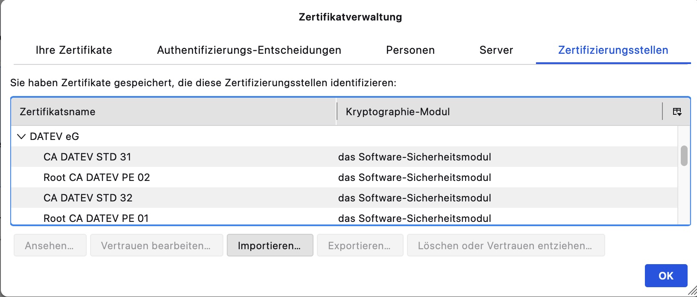Click the certificate list vertical scrollbar thumb
This screenshot has width=697, height=297.
tap(684, 156)
